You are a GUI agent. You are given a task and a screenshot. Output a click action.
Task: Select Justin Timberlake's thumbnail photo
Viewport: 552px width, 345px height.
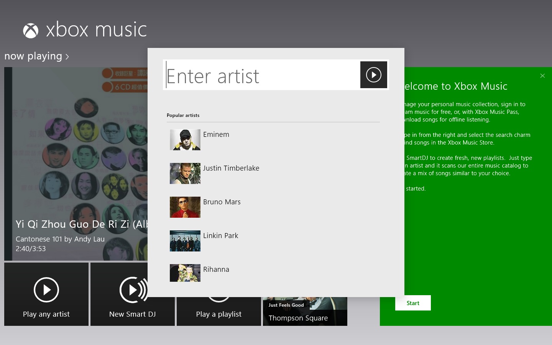coord(185,173)
